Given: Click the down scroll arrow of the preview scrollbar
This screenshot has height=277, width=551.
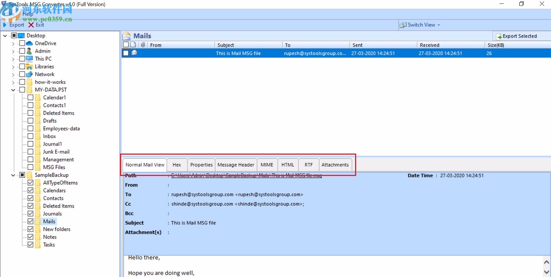Looking at the screenshot, I should 547,272.
